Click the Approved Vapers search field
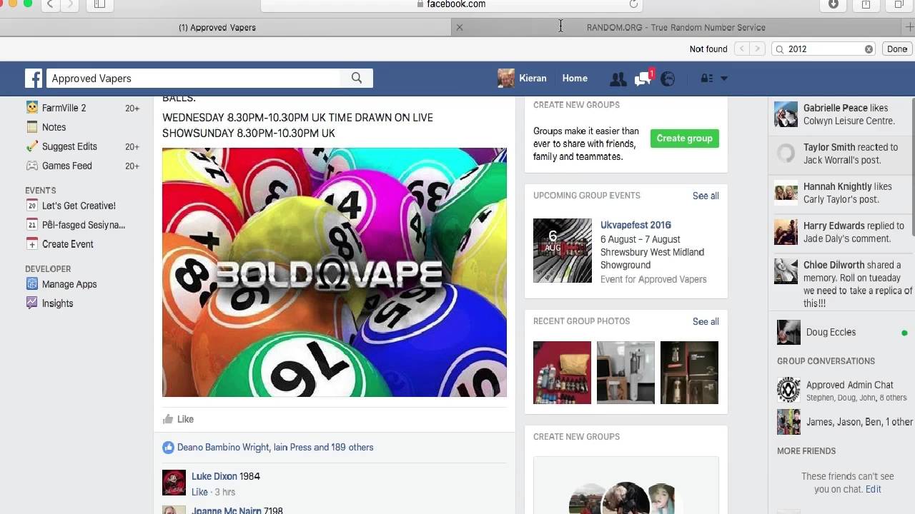The height and width of the screenshot is (514, 915). click(x=194, y=79)
